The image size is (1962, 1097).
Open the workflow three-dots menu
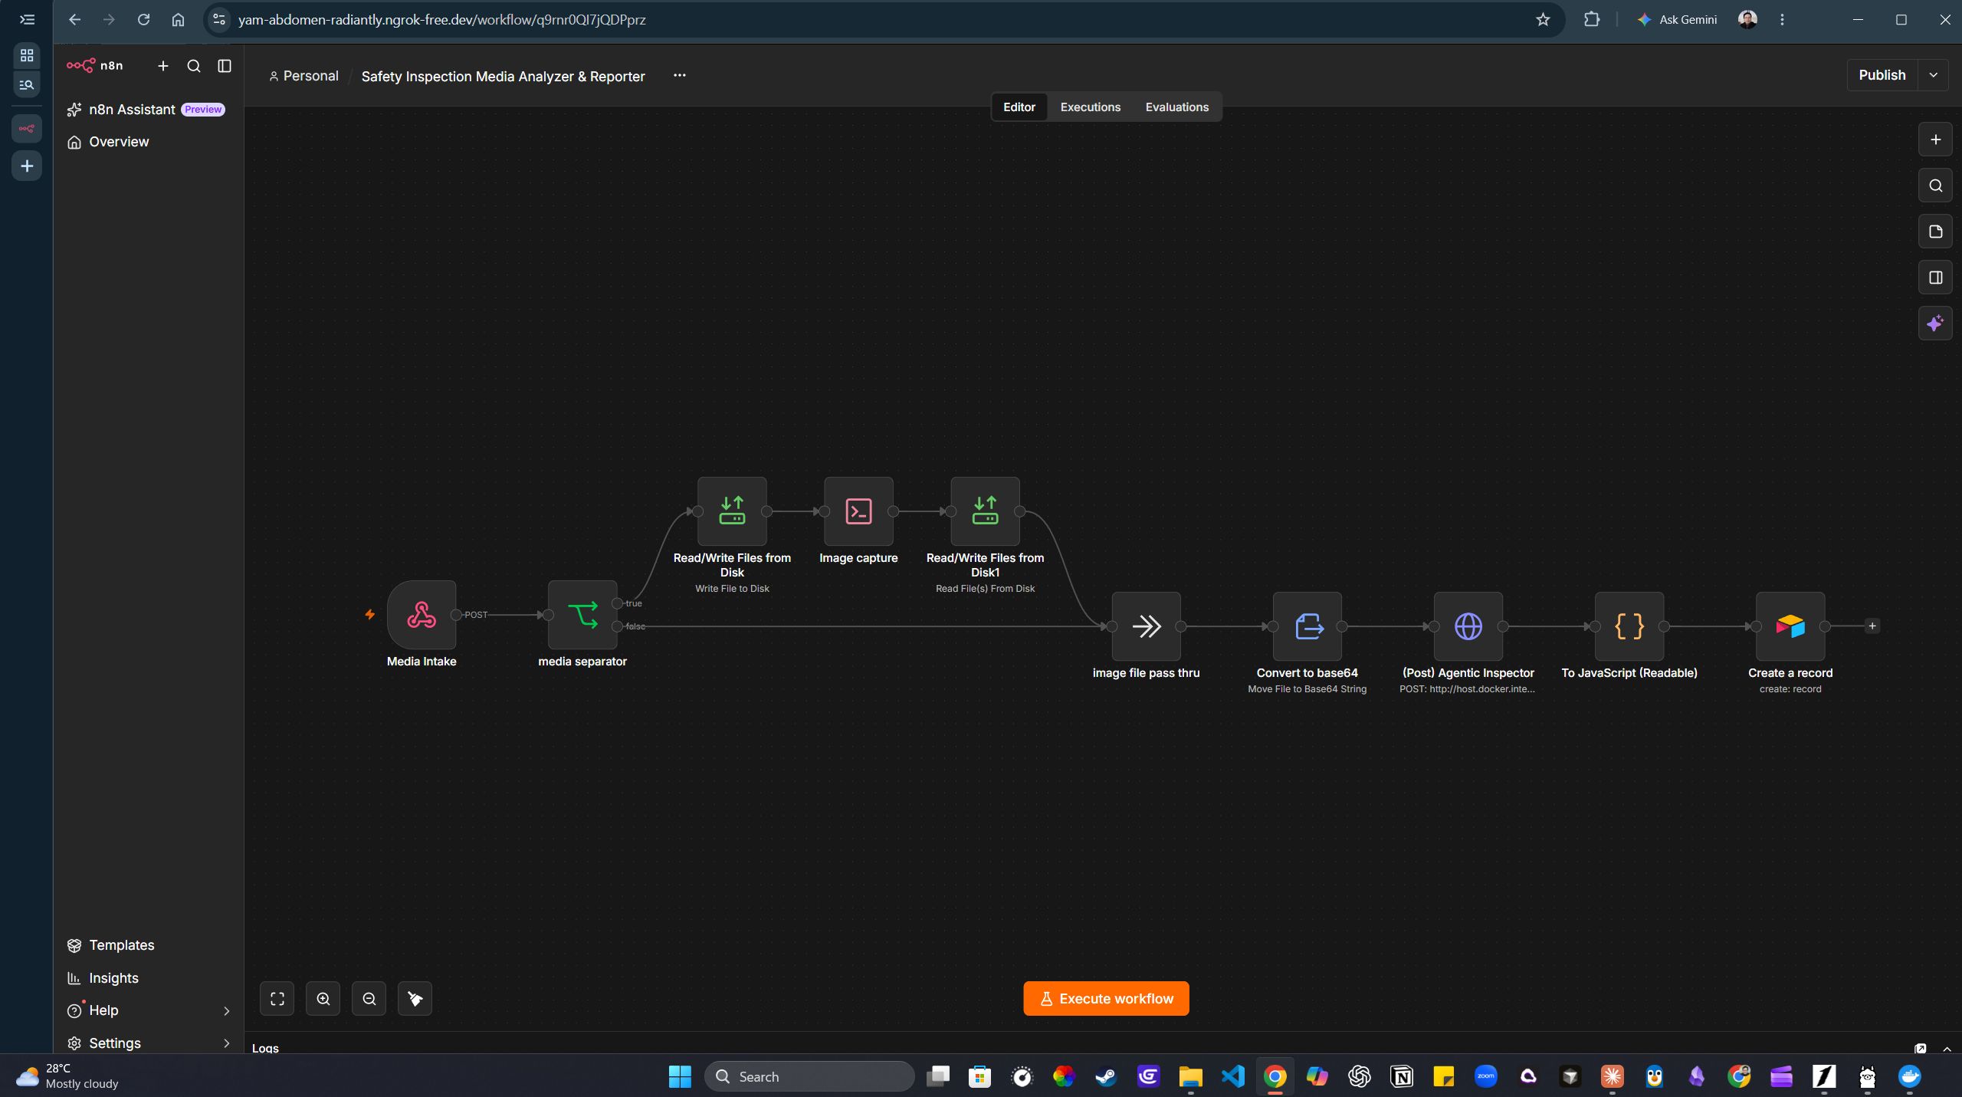pyautogui.click(x=679, y=75)
